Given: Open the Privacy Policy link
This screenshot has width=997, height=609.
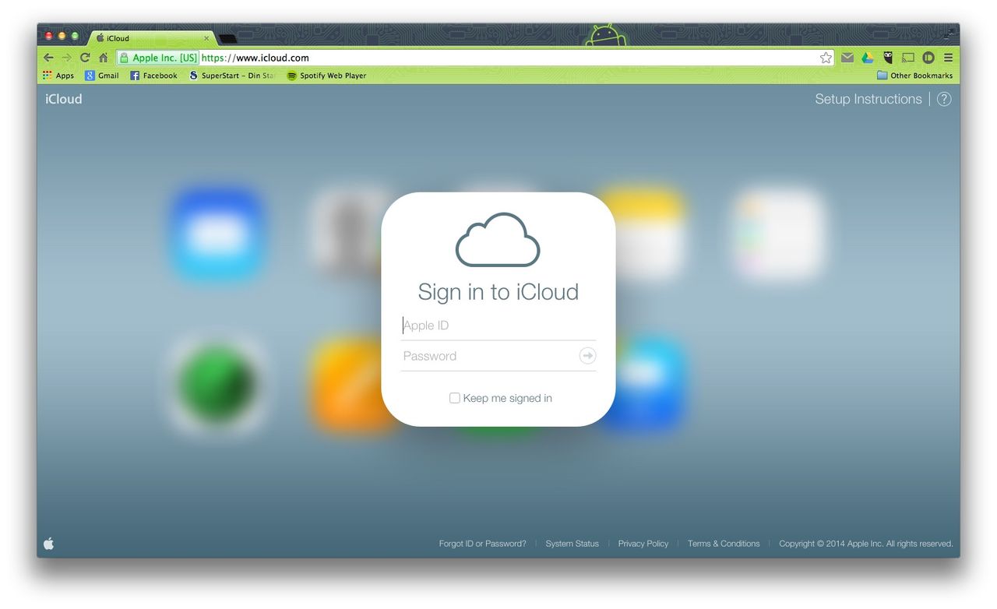Looking at the screenshot, I should [x=643, y=544].
